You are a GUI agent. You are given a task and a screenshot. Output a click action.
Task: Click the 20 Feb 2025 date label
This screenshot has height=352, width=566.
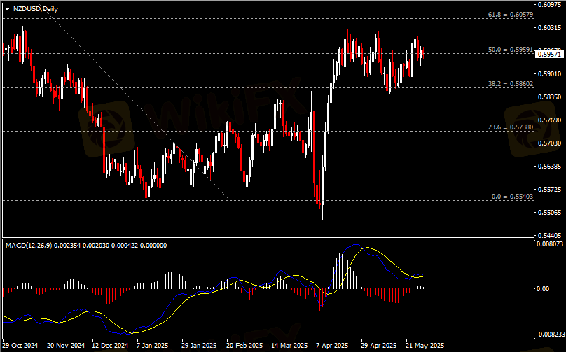point(244,346)
